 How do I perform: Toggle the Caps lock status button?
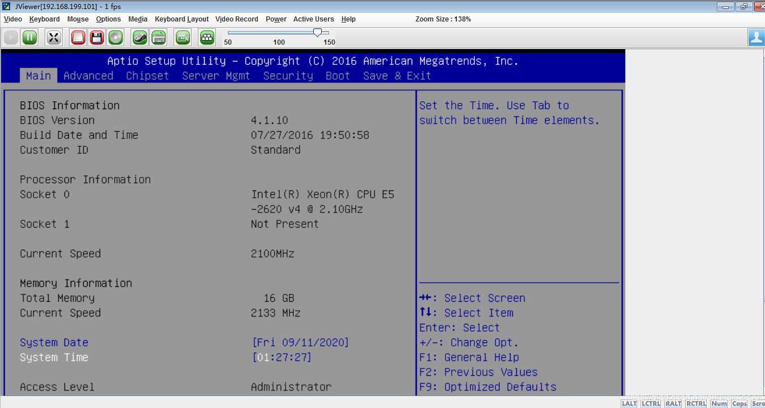(740, 403)
